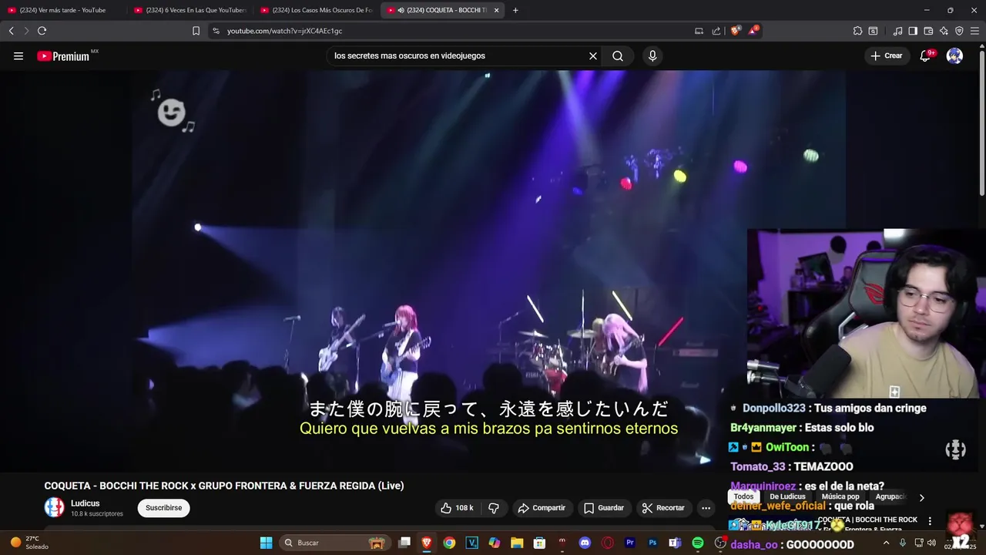
Task: Open Brave VPN shield icon
Action: click(x=959, y=31)
